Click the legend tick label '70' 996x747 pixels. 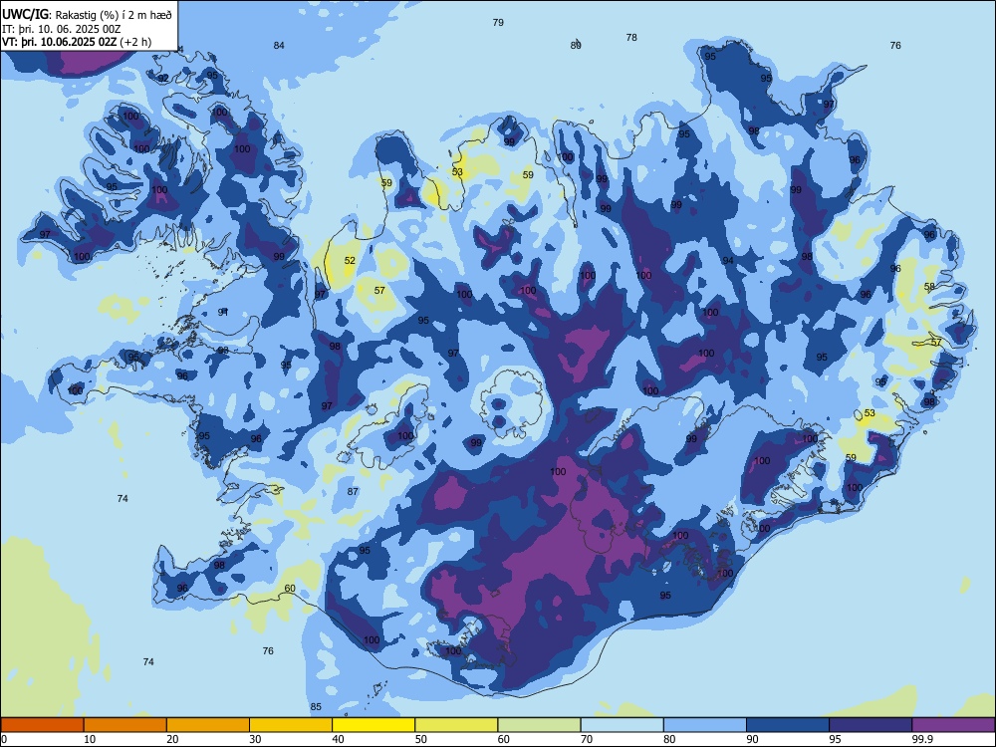[x=587, y=739]
